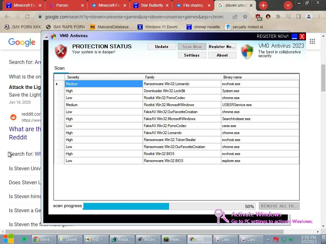326x244 pixels.
Task: Open the Windows 11 Downl... bookmark
Action: (159, 27)
